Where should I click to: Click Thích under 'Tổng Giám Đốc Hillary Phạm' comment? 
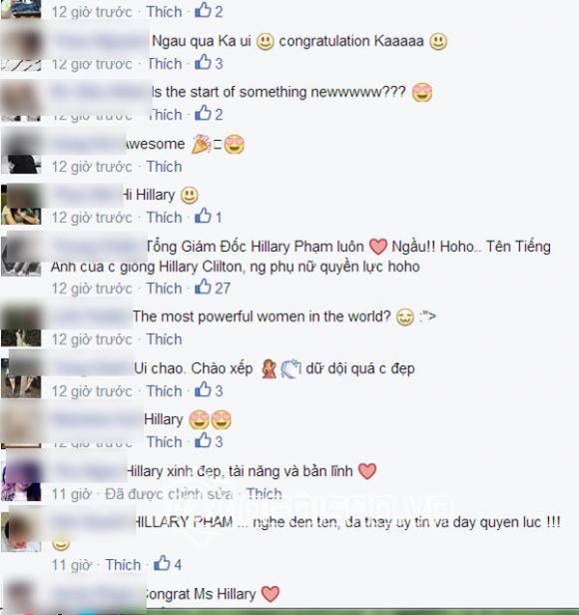164,289
